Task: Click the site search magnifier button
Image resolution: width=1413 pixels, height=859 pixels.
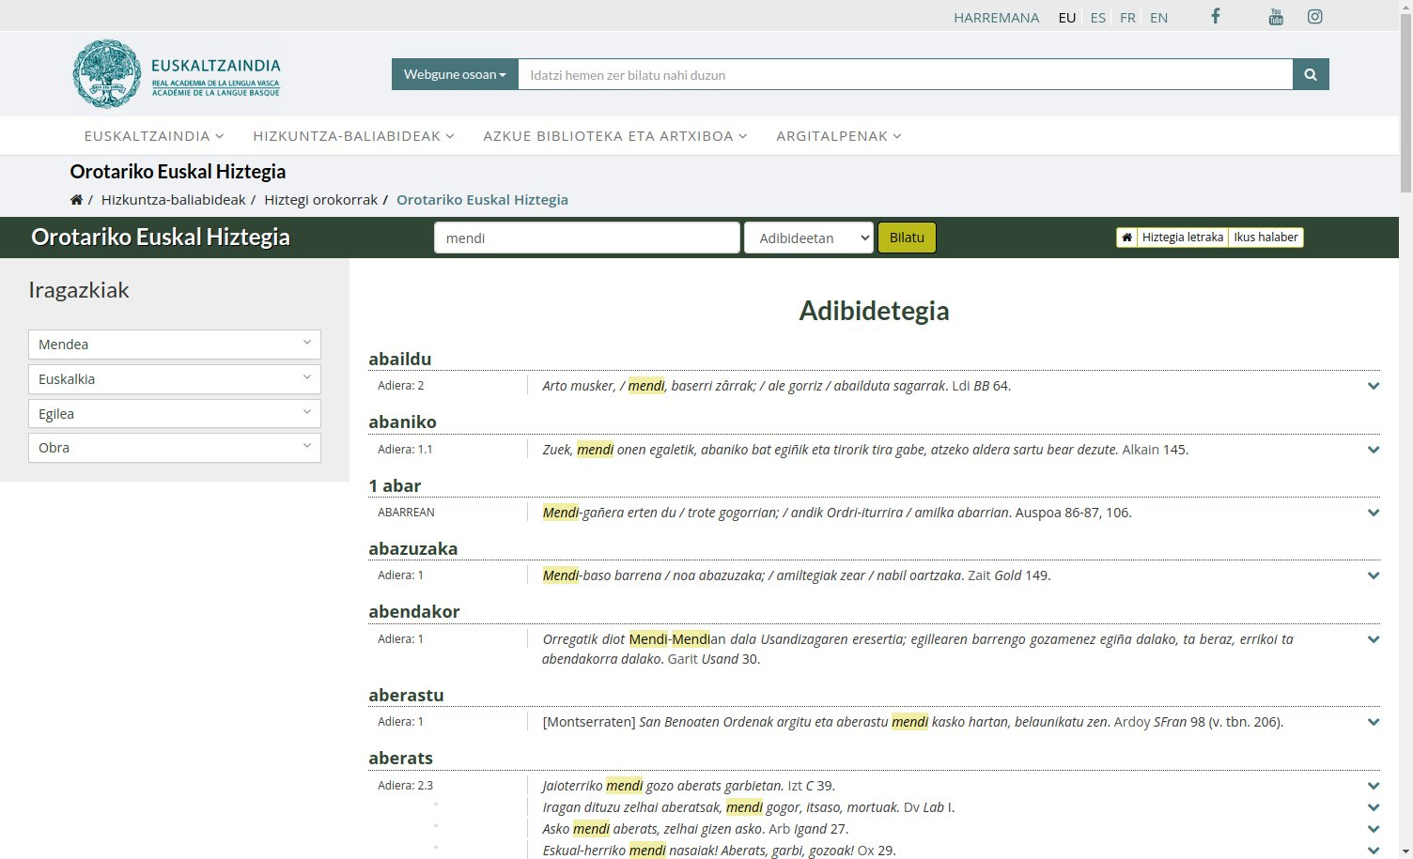Action: (1311, 74)
